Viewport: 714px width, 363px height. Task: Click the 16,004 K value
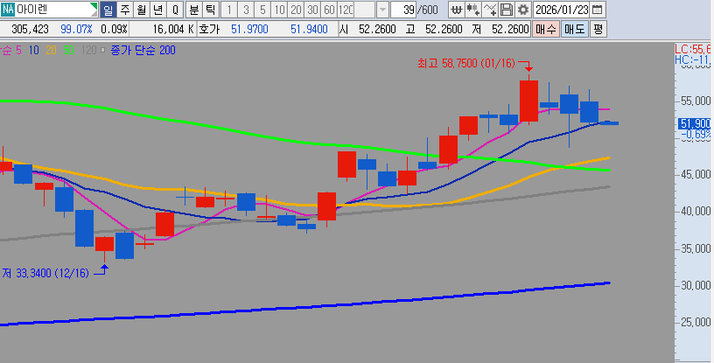pyautogui.click(x=173, y=30)
